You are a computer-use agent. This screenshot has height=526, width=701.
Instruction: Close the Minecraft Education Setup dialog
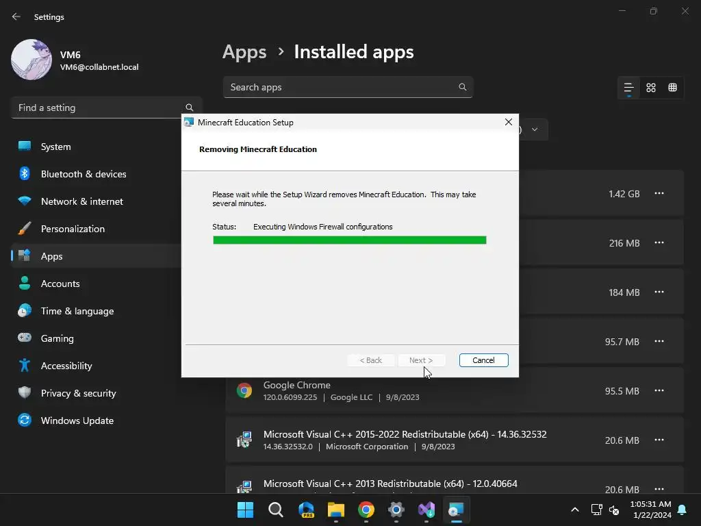click(x=509, y=122)
